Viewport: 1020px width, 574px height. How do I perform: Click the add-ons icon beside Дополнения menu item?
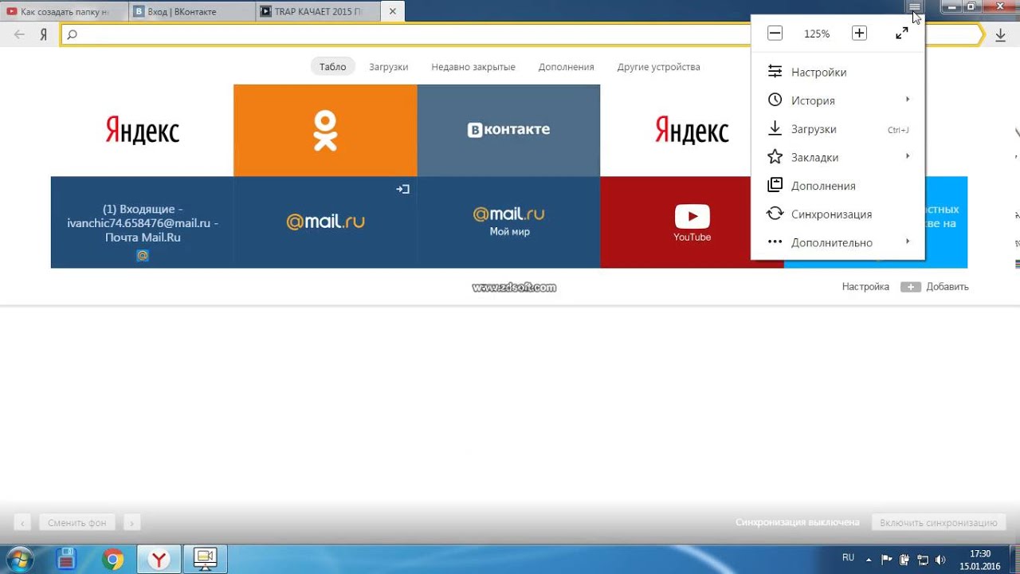coord(775,185)
